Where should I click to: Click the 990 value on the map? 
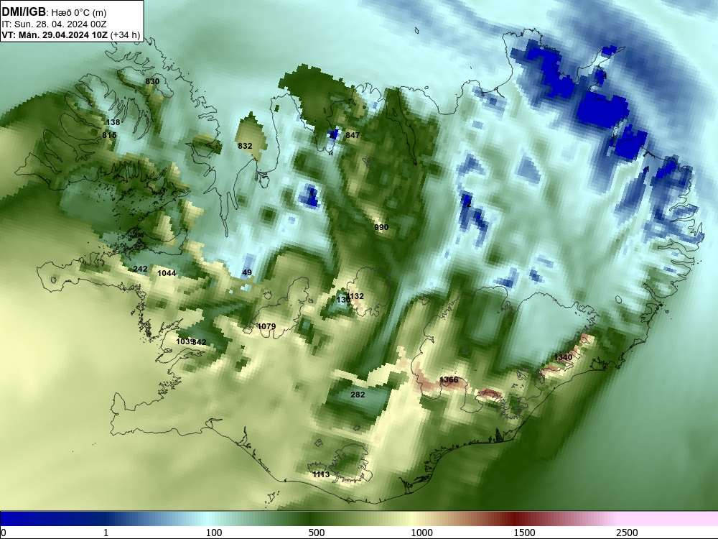(381, 227)
